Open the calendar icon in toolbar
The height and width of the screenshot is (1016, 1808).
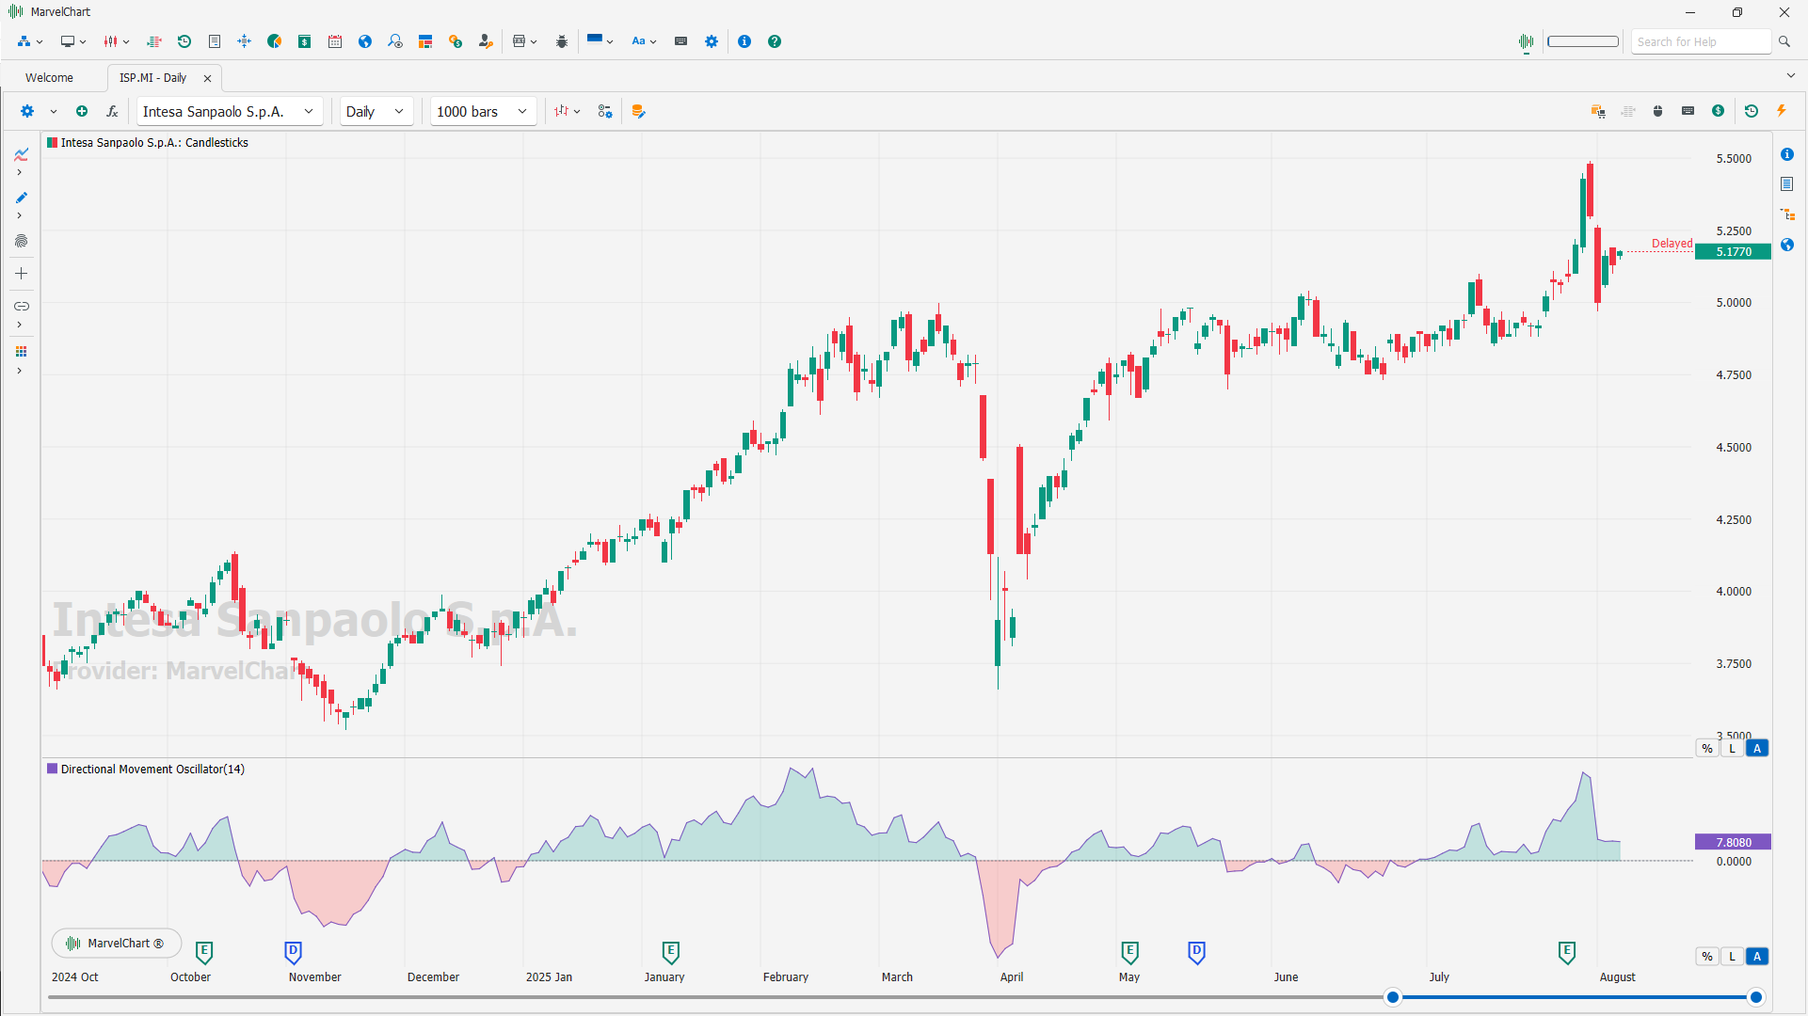[x=335, y=41]
